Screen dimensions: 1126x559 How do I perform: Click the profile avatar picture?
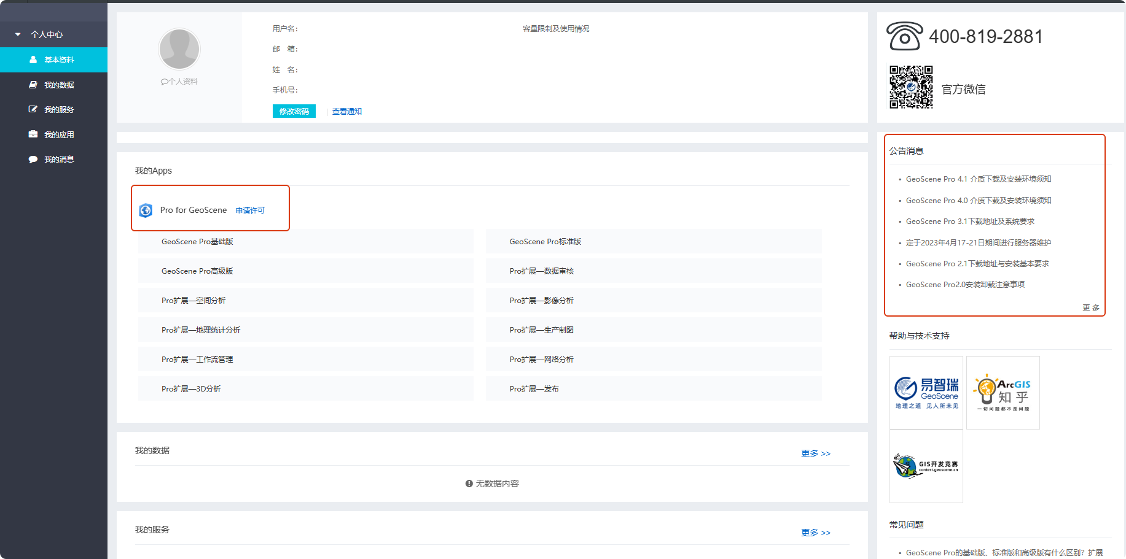(x=179, y=49)
